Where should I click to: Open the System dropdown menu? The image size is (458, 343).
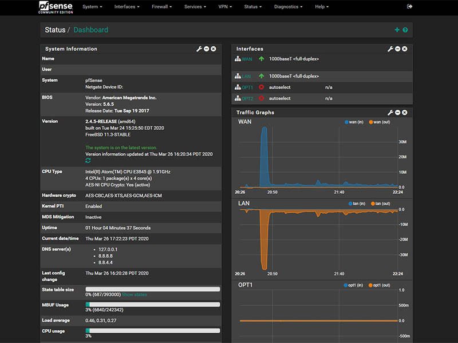pyautogui.click(x=92, y=7)
